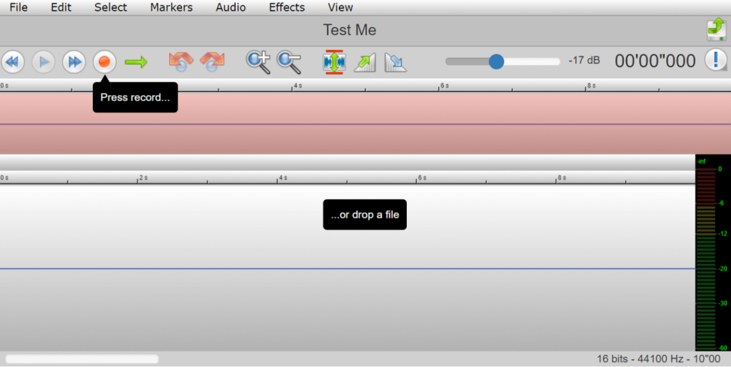731x367 pixels.
Task: Click the horizontal scrollbar at bottom
Action: click(82, 358)
